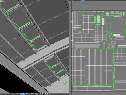Viewport: 126px width, 95px height.
Task: Click the orange eye-shaped icon in bottom toolbar
Action: (37, 94)
